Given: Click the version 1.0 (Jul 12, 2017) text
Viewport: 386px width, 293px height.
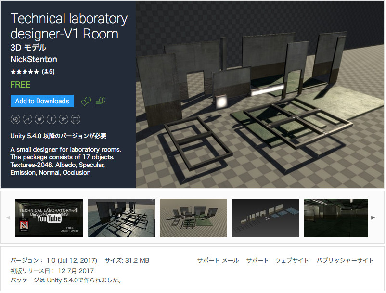Looking at the screenshot, I should click(x=54, y=261).
